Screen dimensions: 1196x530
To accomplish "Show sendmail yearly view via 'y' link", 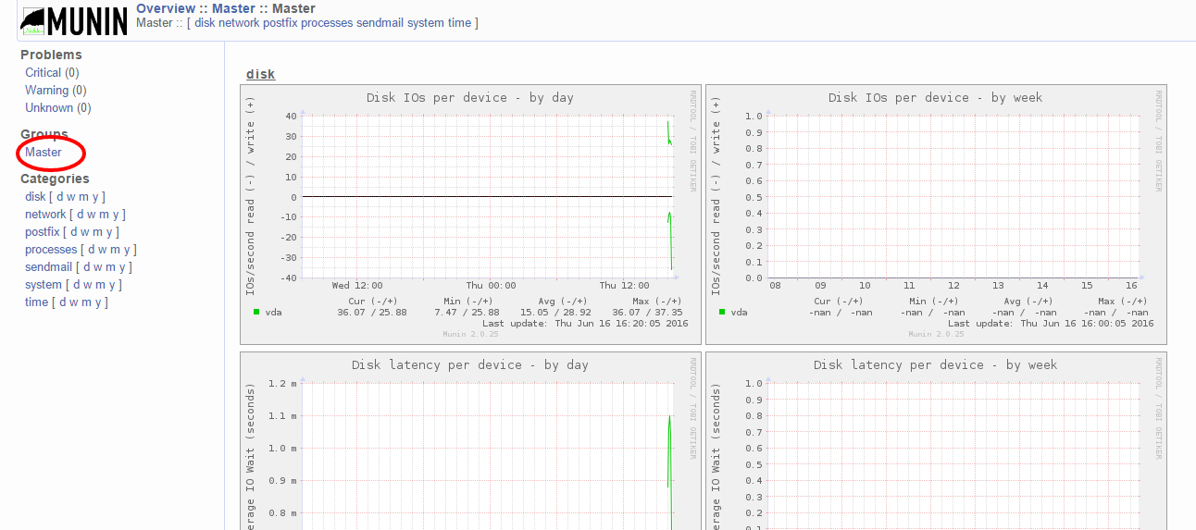I will (x=122, y=267).
